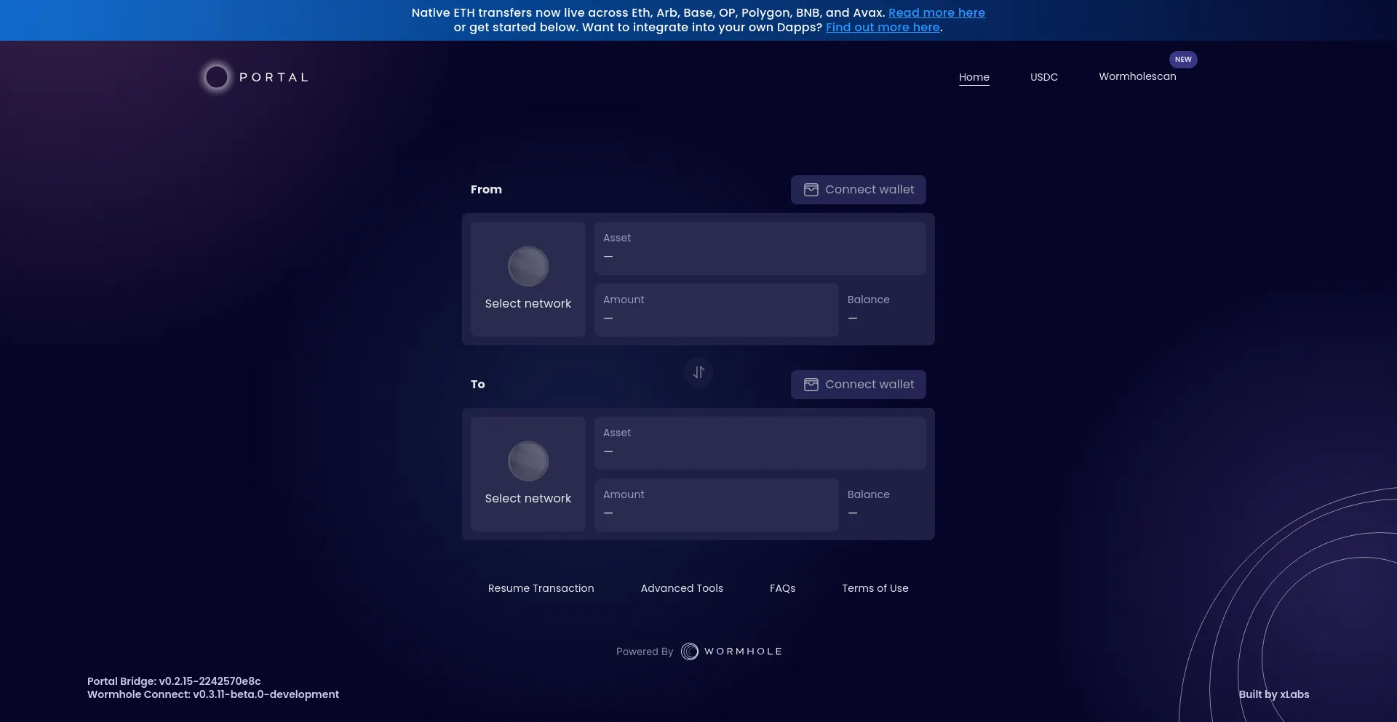Click the To Amount input field
Viewport: 1397px width, 722px height.
pyautogui.click(x=717, y=505)
